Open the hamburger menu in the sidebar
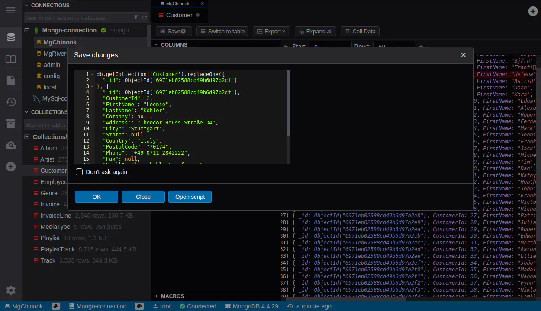541x311 pixels. [x=11, y=10]
